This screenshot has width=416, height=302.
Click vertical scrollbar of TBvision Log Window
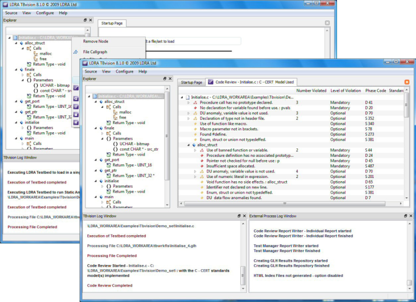[243, 276]
